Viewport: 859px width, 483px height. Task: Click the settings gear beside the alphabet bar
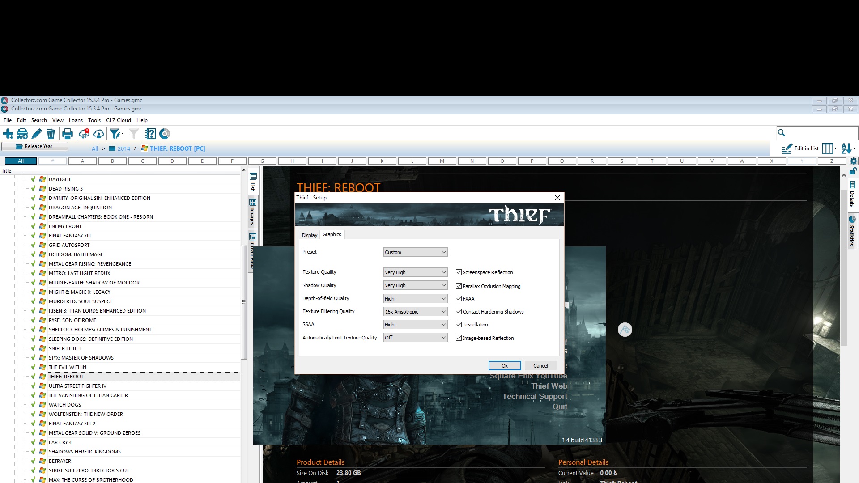click(854, 161)
